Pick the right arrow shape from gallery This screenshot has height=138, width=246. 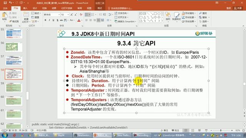pos(155,17)
